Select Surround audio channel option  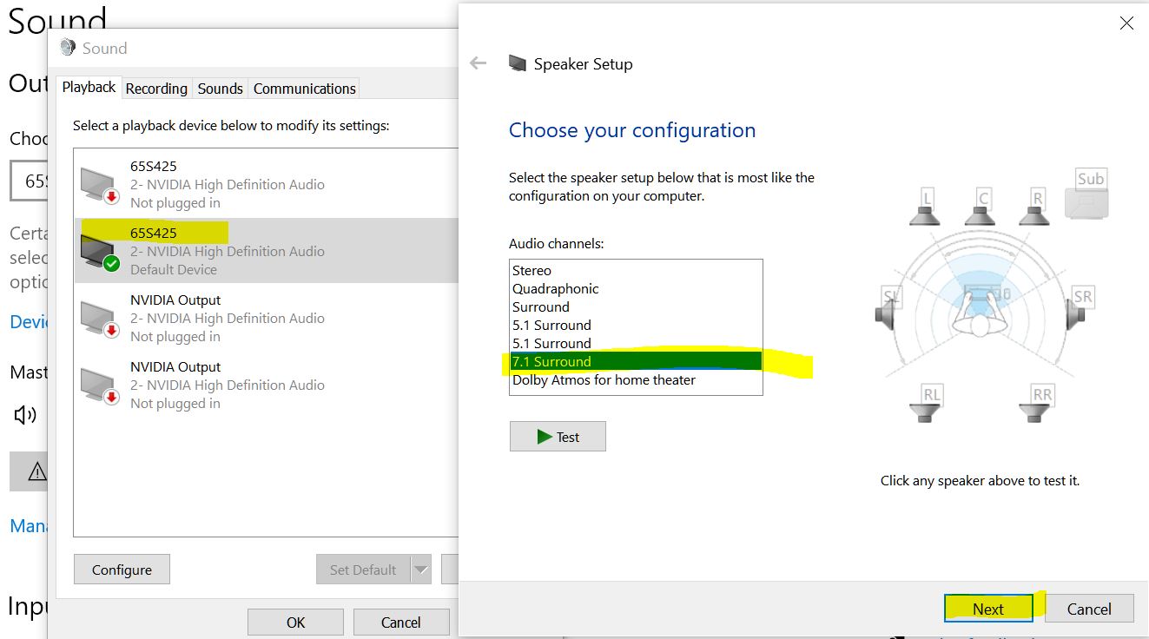click(x=636, y=307)
